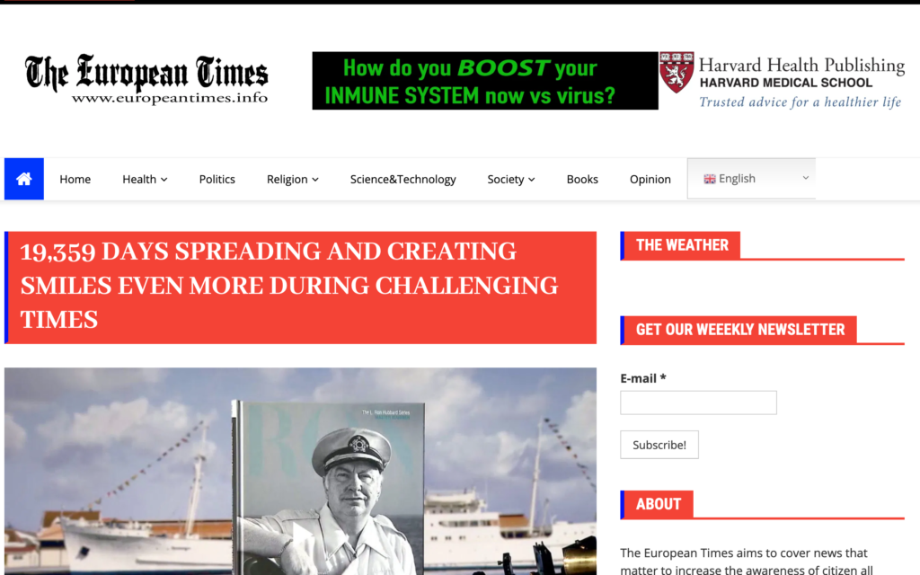The width and height of the screenshot is (920, 575).
Task: Click the GET OUR WEEEKLY NEWSLETTER heading
Action: tap(740, 330)
